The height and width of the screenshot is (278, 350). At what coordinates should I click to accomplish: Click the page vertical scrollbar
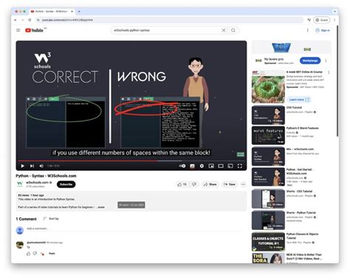coord(337,81)
